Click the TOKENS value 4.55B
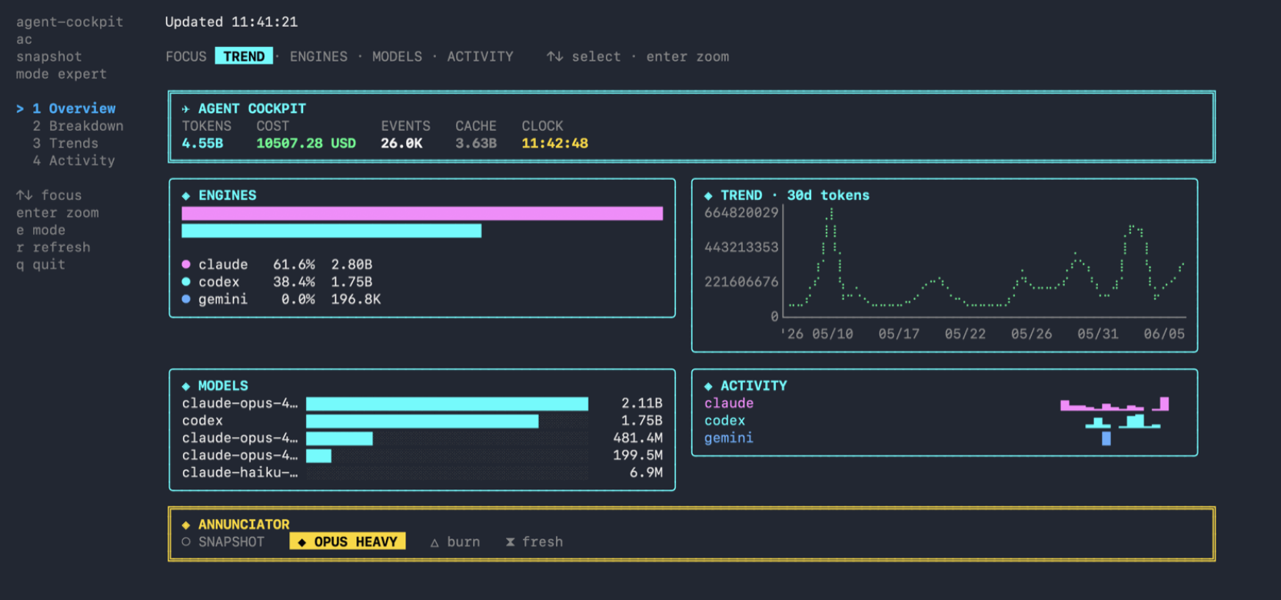This screenshot has width=1281, height=600. tap(202, 143)
